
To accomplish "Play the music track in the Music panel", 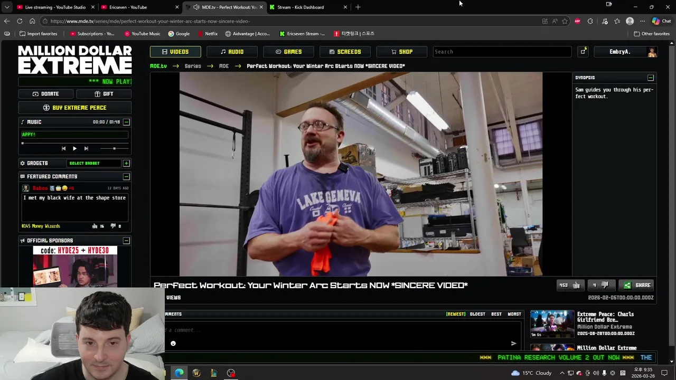I will pyautogui.click(x=74, y=149).
